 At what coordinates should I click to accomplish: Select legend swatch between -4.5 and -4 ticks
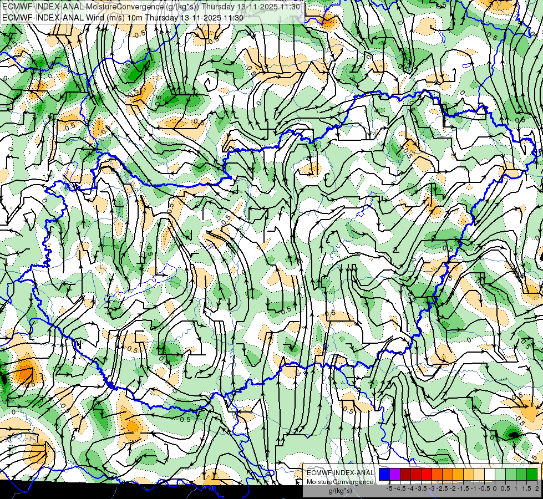pyautogui.click(x=405, y=474)
